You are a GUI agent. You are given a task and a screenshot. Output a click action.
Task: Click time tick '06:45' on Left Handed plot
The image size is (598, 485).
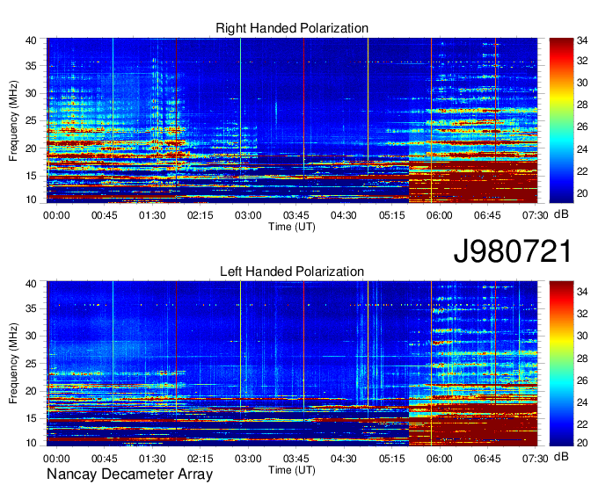(487, 459)
